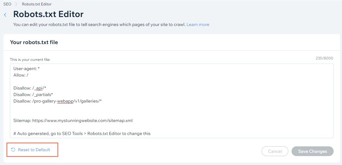The height and width of the screenshot is (165, 342).
Task: Click the This is your current file label
Action: tap(30, 60)
